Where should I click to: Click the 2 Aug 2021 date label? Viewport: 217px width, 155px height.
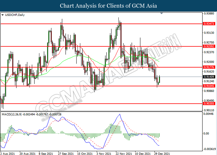(x=7, y=153)
